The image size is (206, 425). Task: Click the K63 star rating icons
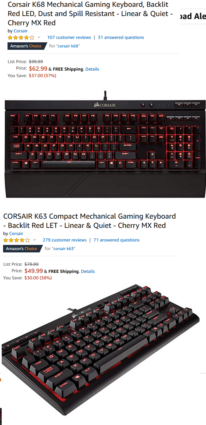click(x=17, y=240)
